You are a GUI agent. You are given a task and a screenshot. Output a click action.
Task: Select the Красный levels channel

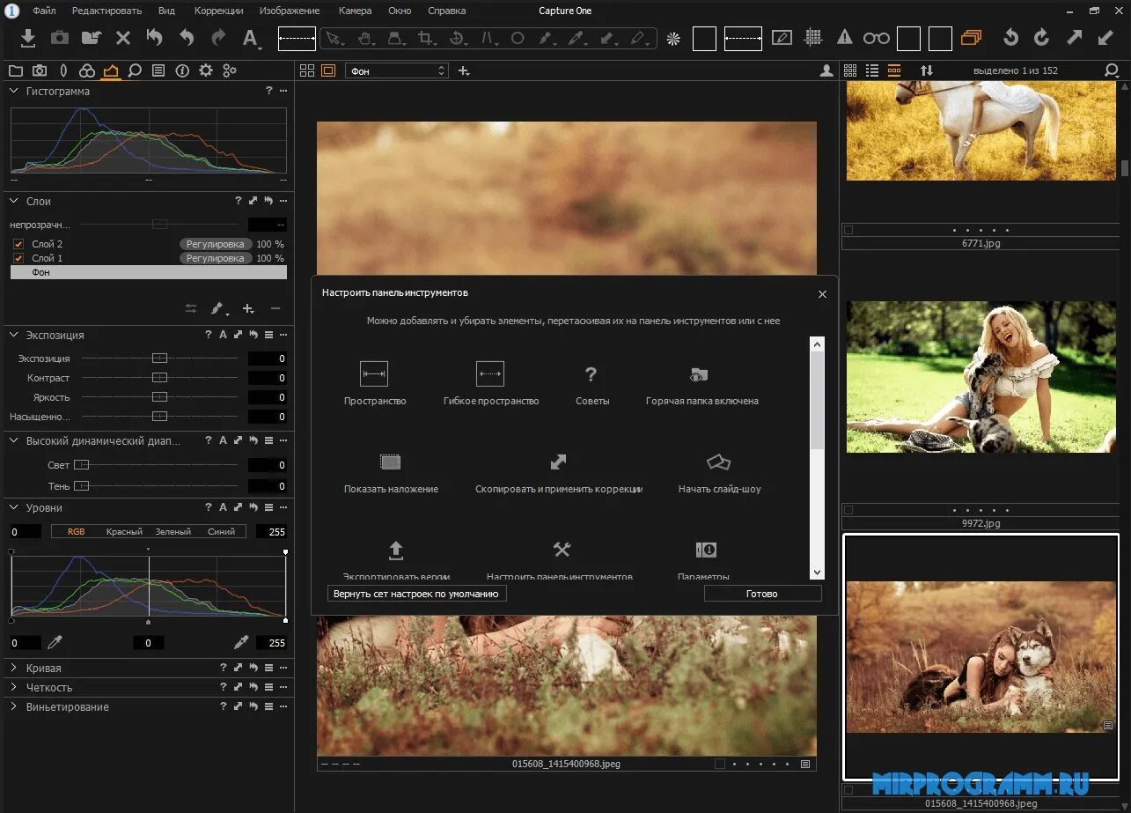point(124,531)
